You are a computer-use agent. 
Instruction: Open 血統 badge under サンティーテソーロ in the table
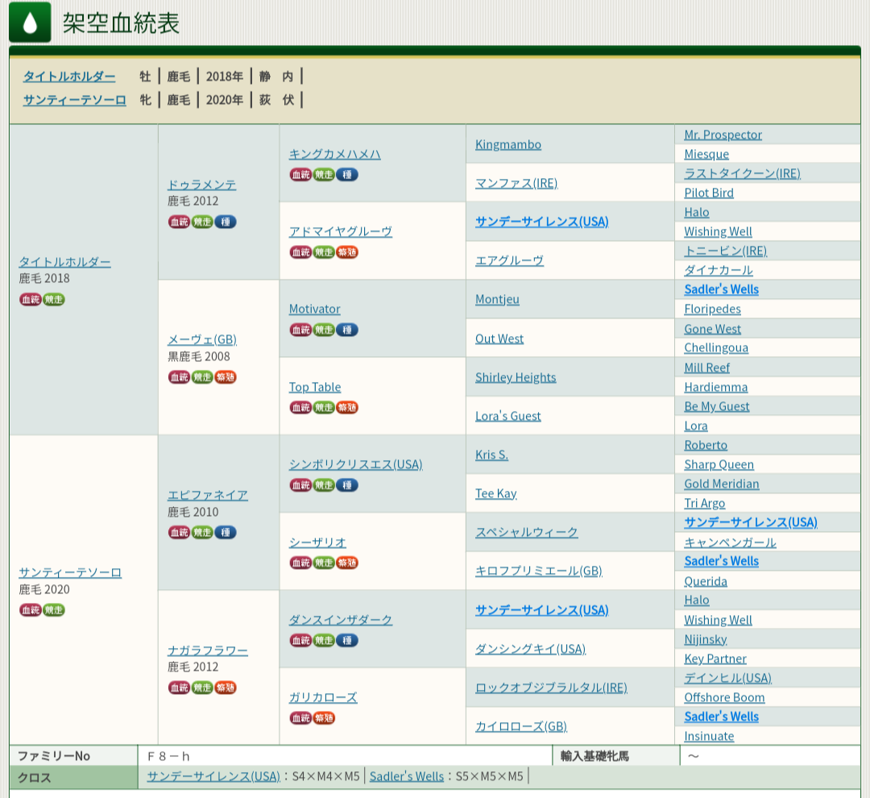tap(30, 610)
